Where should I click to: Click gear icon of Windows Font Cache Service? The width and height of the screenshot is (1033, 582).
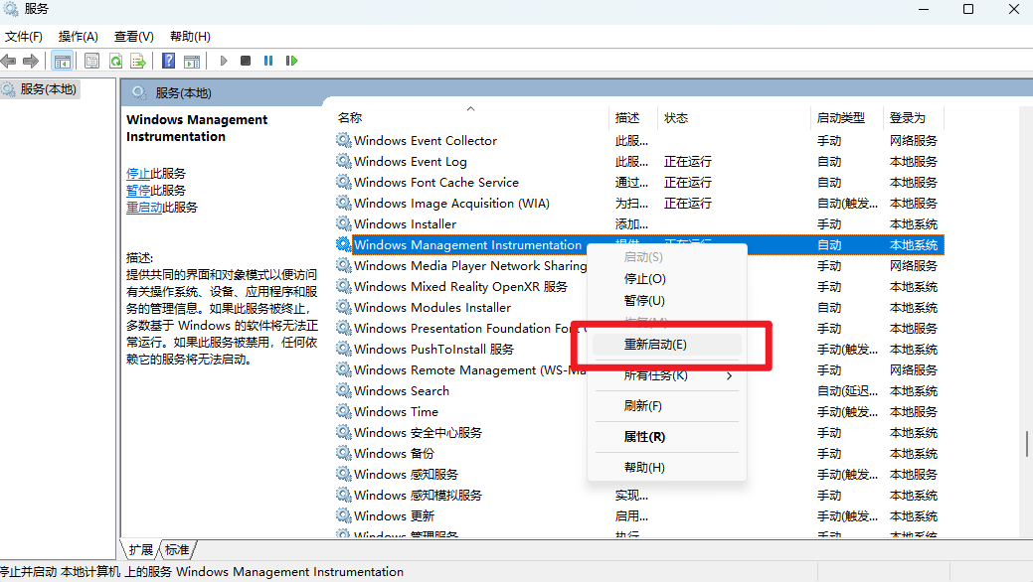click(343, 182)
